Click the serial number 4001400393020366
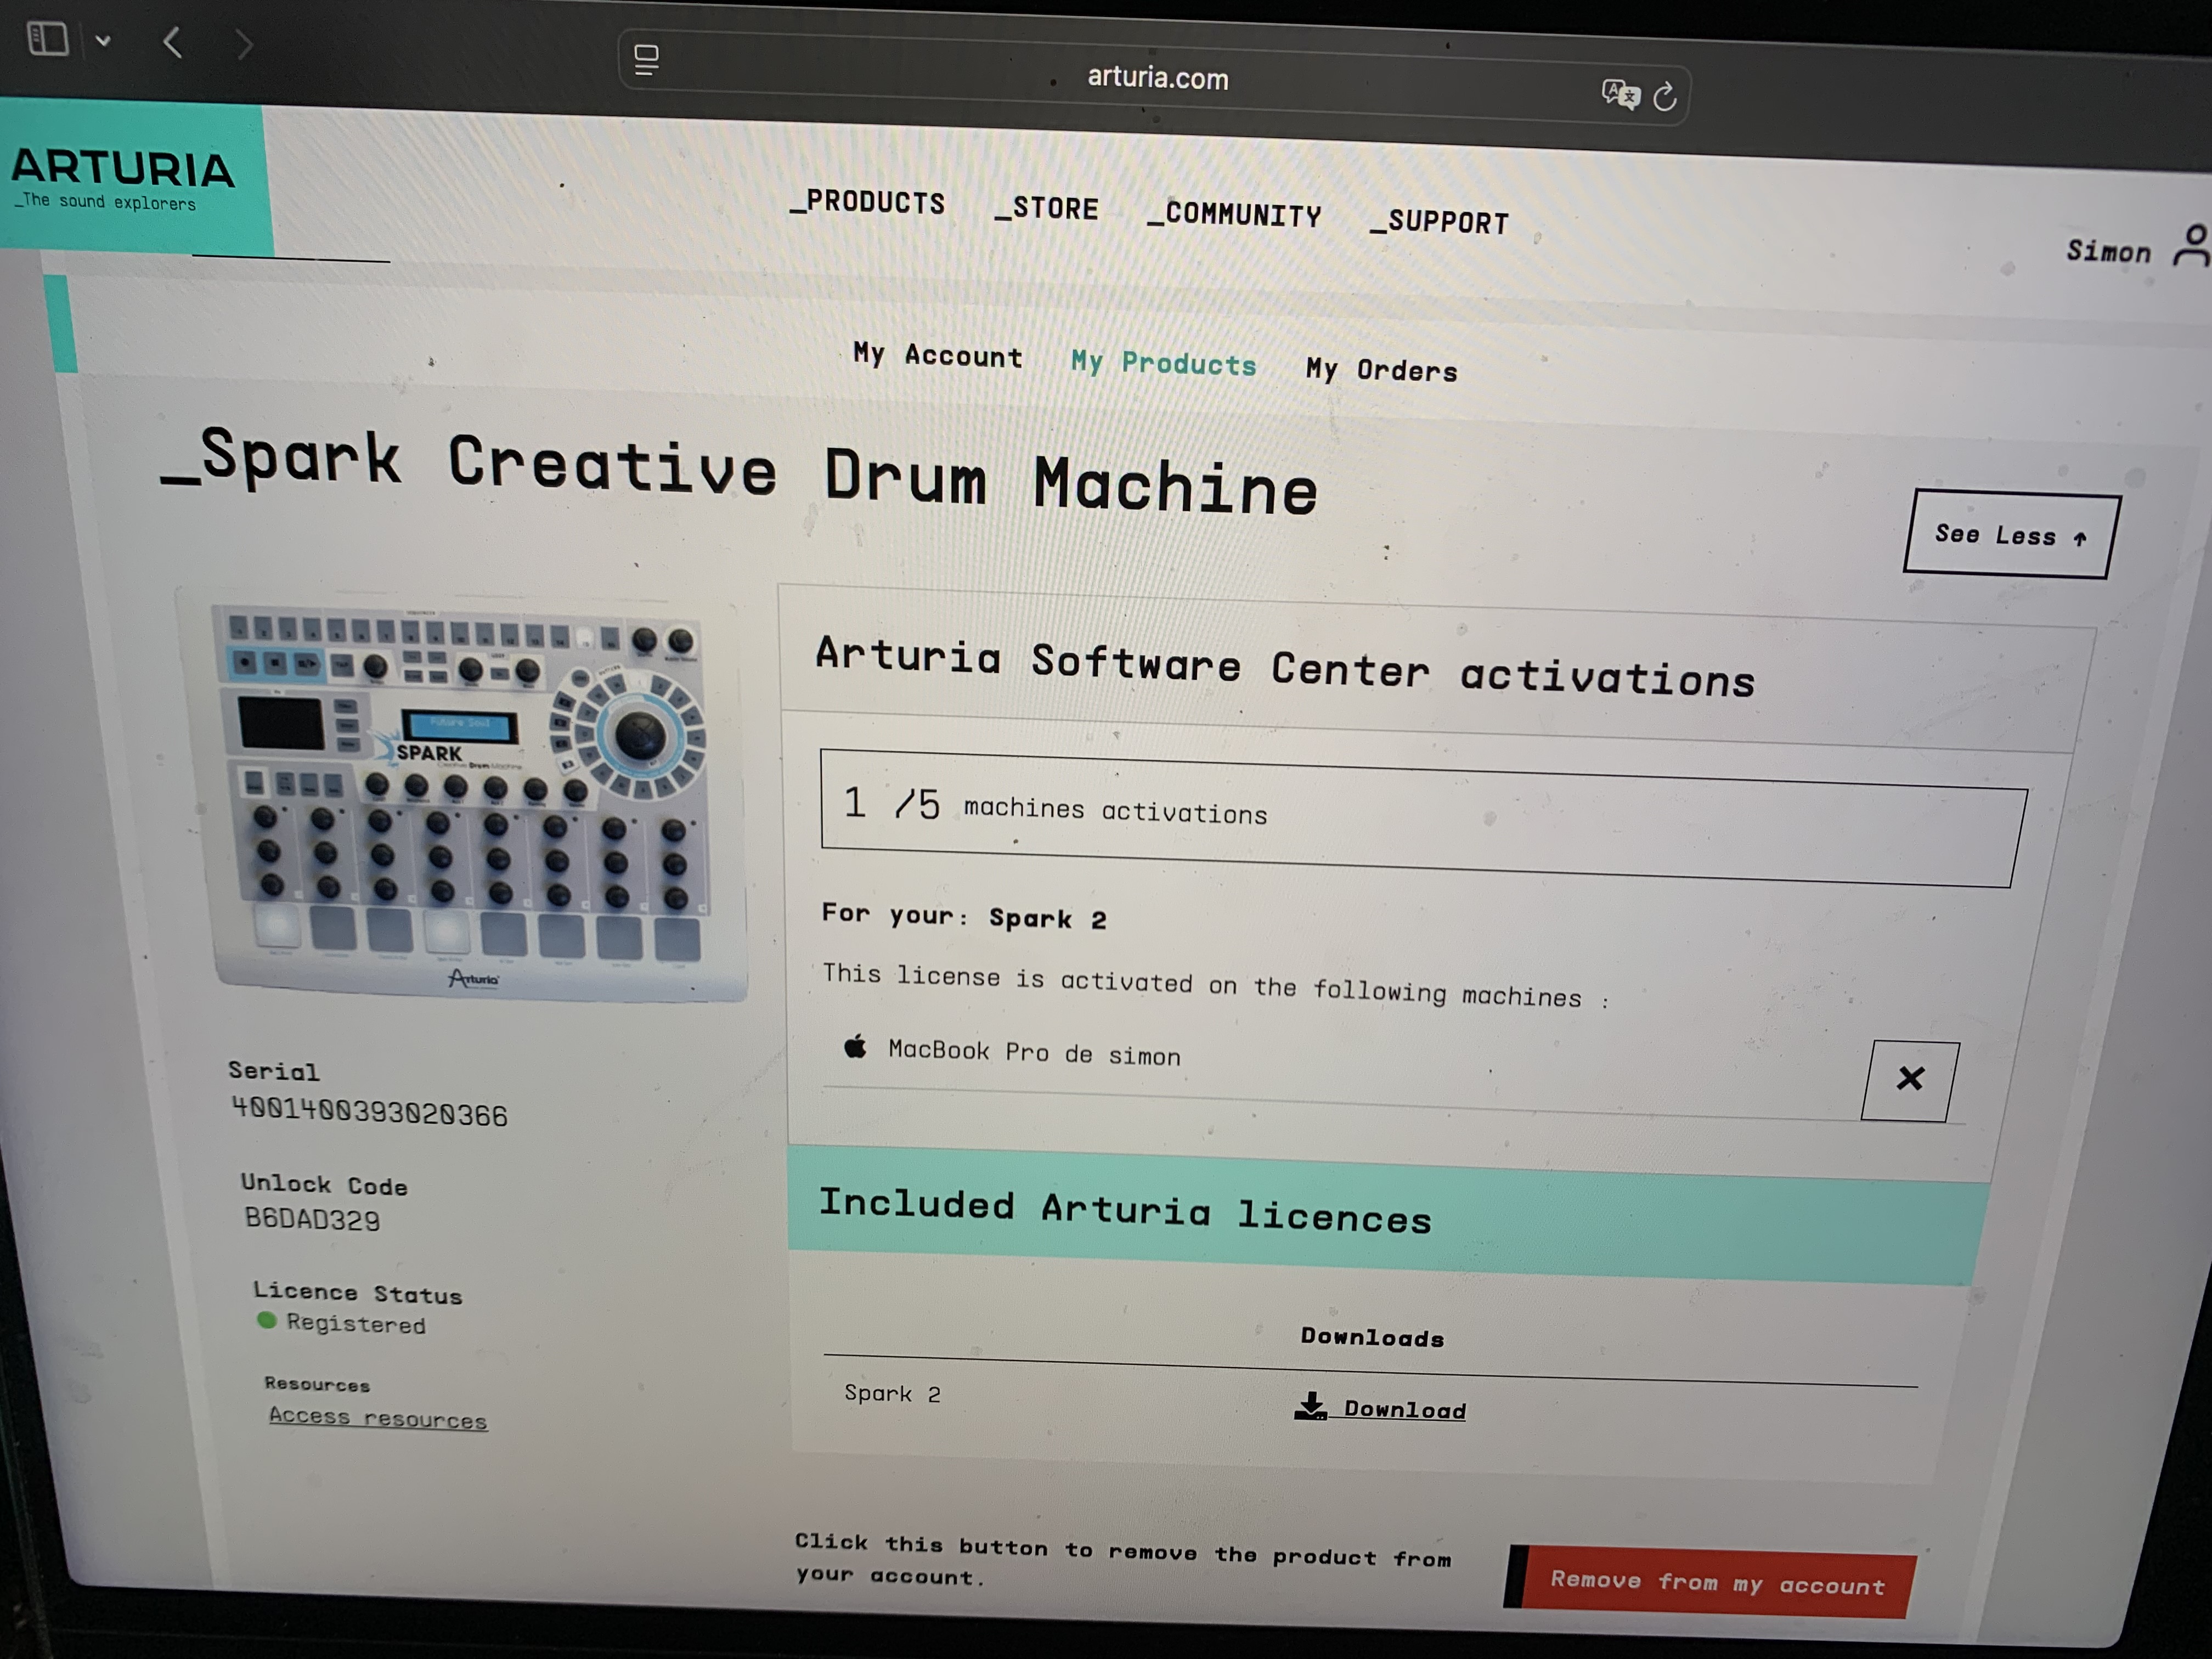Viewport: 2212px width, 1659px height. pyautogui.click(x=369, y=1112)
